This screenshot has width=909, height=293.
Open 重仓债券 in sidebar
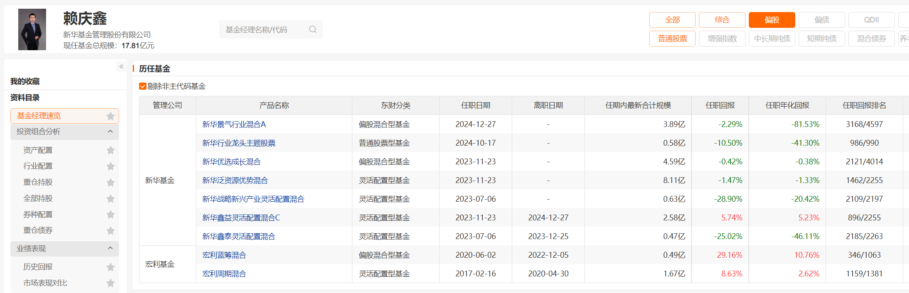pos(38,230)
